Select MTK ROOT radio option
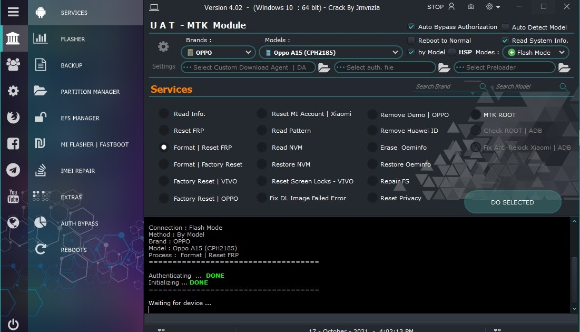 click(x=475, y=115)
